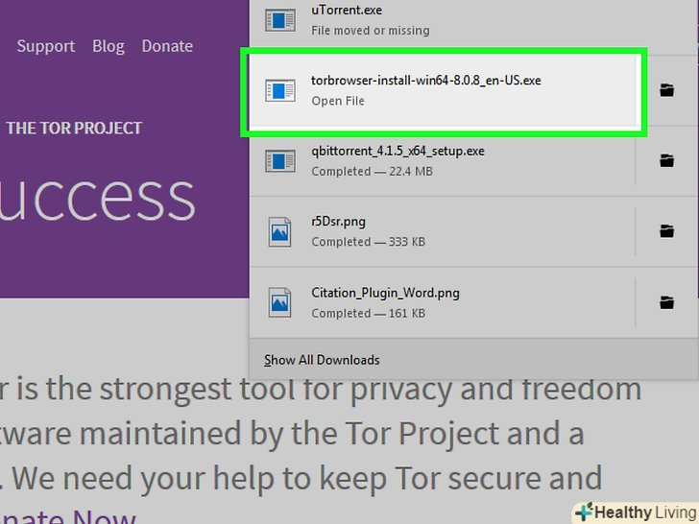This screenshot has width=699, height=524.
Task: Go to the Blog link
Action: (x=108, y=46)
